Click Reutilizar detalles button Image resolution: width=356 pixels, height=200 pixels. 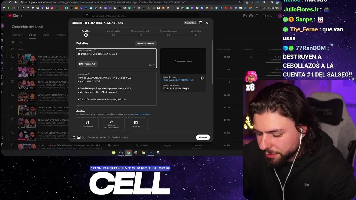click(x=146, y=43)
